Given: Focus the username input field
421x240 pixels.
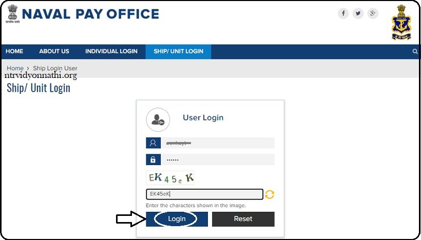Looking at the screenshot, I should 218,143.
